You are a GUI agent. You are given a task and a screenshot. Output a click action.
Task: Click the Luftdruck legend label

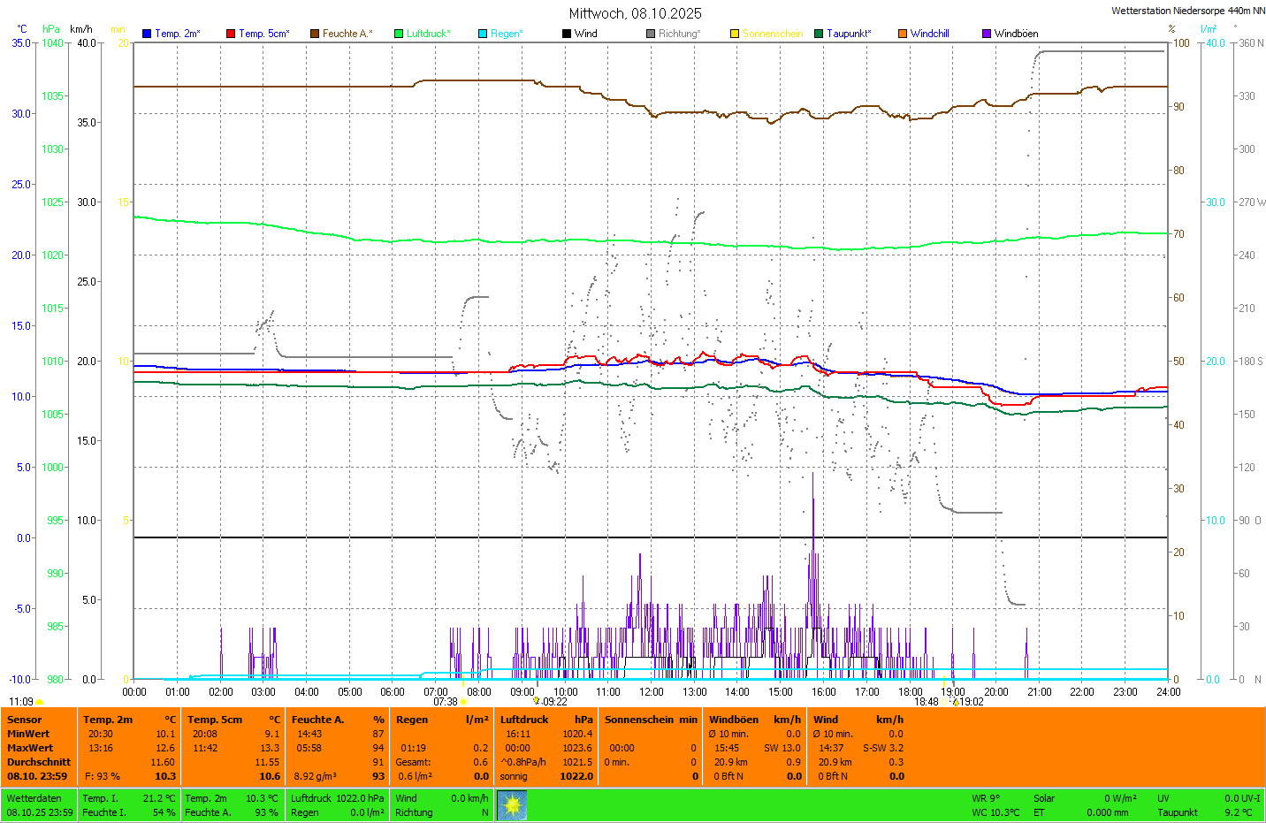click(428, 34)
